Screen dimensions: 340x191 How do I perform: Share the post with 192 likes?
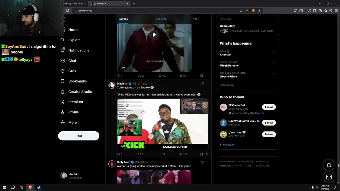pos(207,76)
